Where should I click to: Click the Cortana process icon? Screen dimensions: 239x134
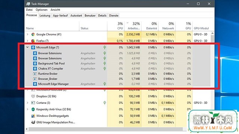33,103
